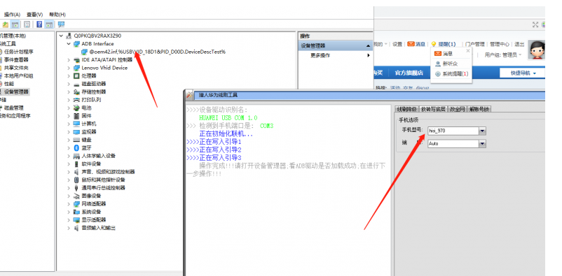Click the up-one-level folder toolbar icon
This screenshot has height=276, width=562.
point(5,24)
